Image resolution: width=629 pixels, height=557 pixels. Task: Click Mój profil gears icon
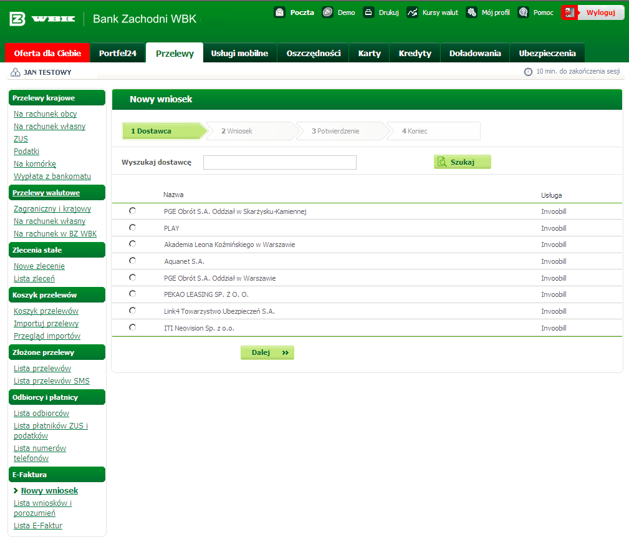471,12
